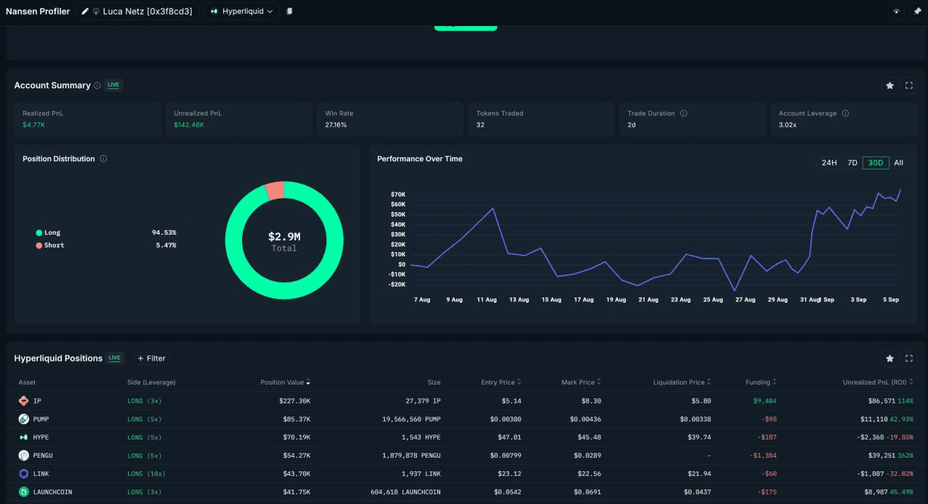This screenshot has height=504, width=928.
Task: Click the $9,484 funding value
Action: pos(763,400)
